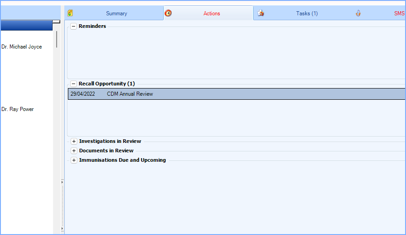The height and width of the screenshot is (235, 406).
Task: Click the SMS tab bell icon
Action: (x=358, y=13)
